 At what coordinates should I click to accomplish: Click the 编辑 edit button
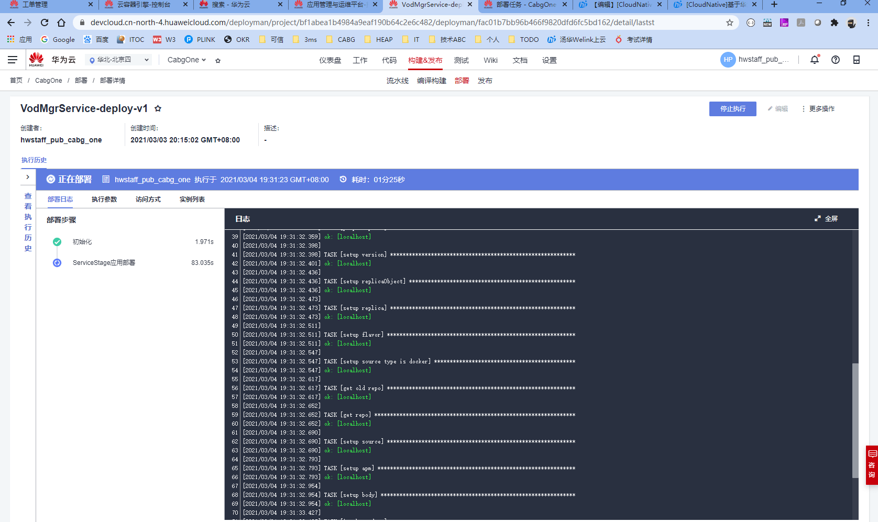[778, 109]
